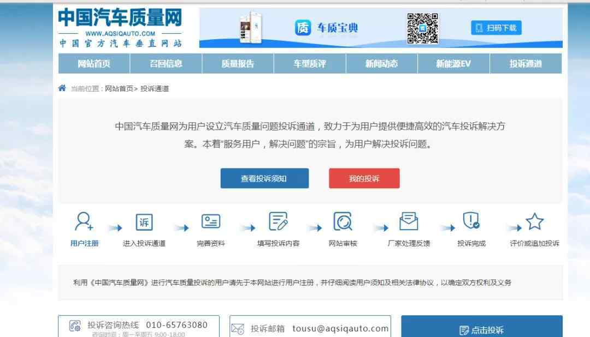Click the 网站审核 magnifier icon

(x=343, y=221)
